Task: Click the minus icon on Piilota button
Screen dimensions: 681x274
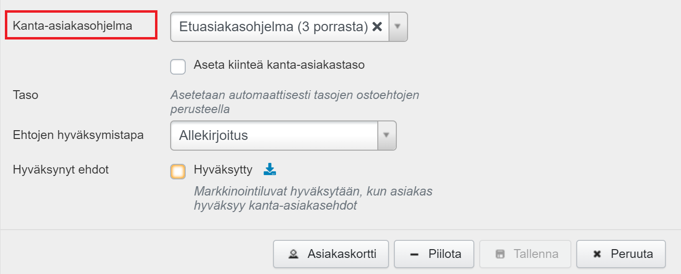Action: pos(414,254)
